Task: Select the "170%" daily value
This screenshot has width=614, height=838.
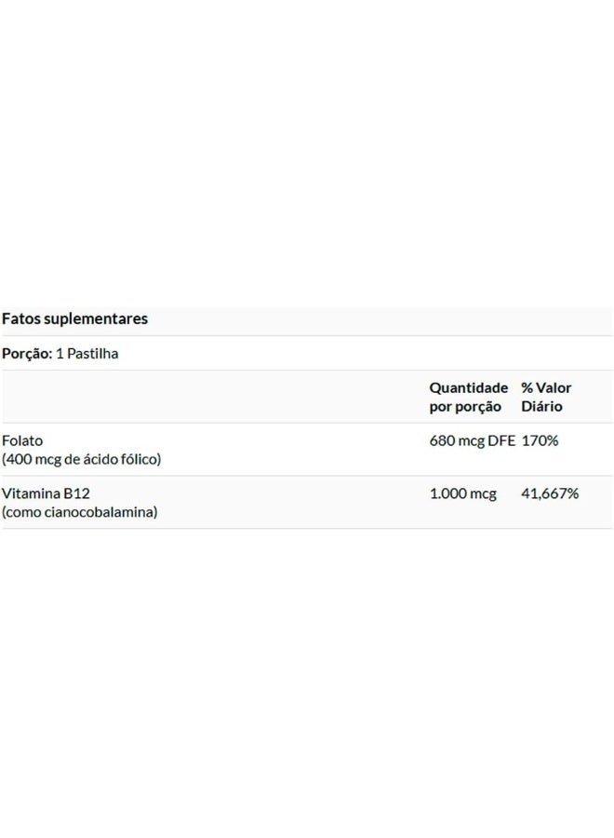Action: pyautogui.click(x=540, y=440)
